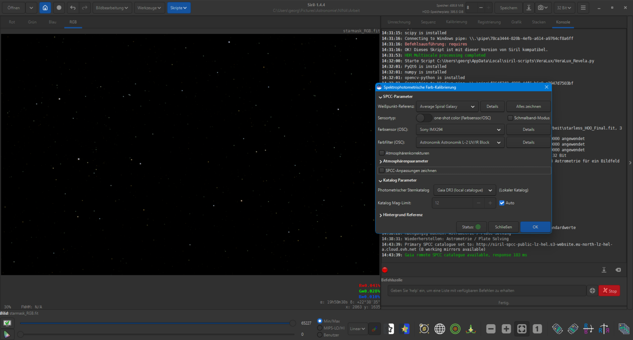Open the Gaia DR3 catalogue dropdown
Viewport: 633px width, 340px height.
[x=464, y=190]
